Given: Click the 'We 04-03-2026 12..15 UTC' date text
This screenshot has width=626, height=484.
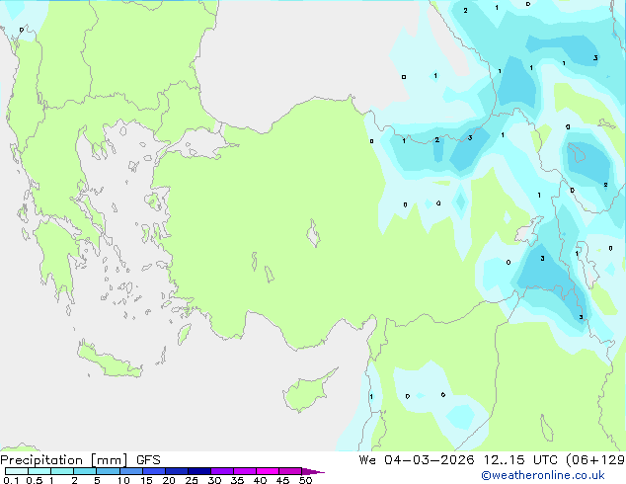Looking at the screenshot, I should pos(458,460).
